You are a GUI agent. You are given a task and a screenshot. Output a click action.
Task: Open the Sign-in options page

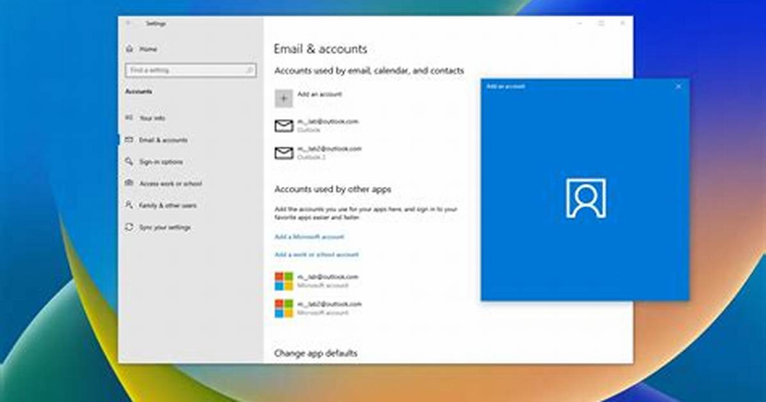[x=161, y=162]
